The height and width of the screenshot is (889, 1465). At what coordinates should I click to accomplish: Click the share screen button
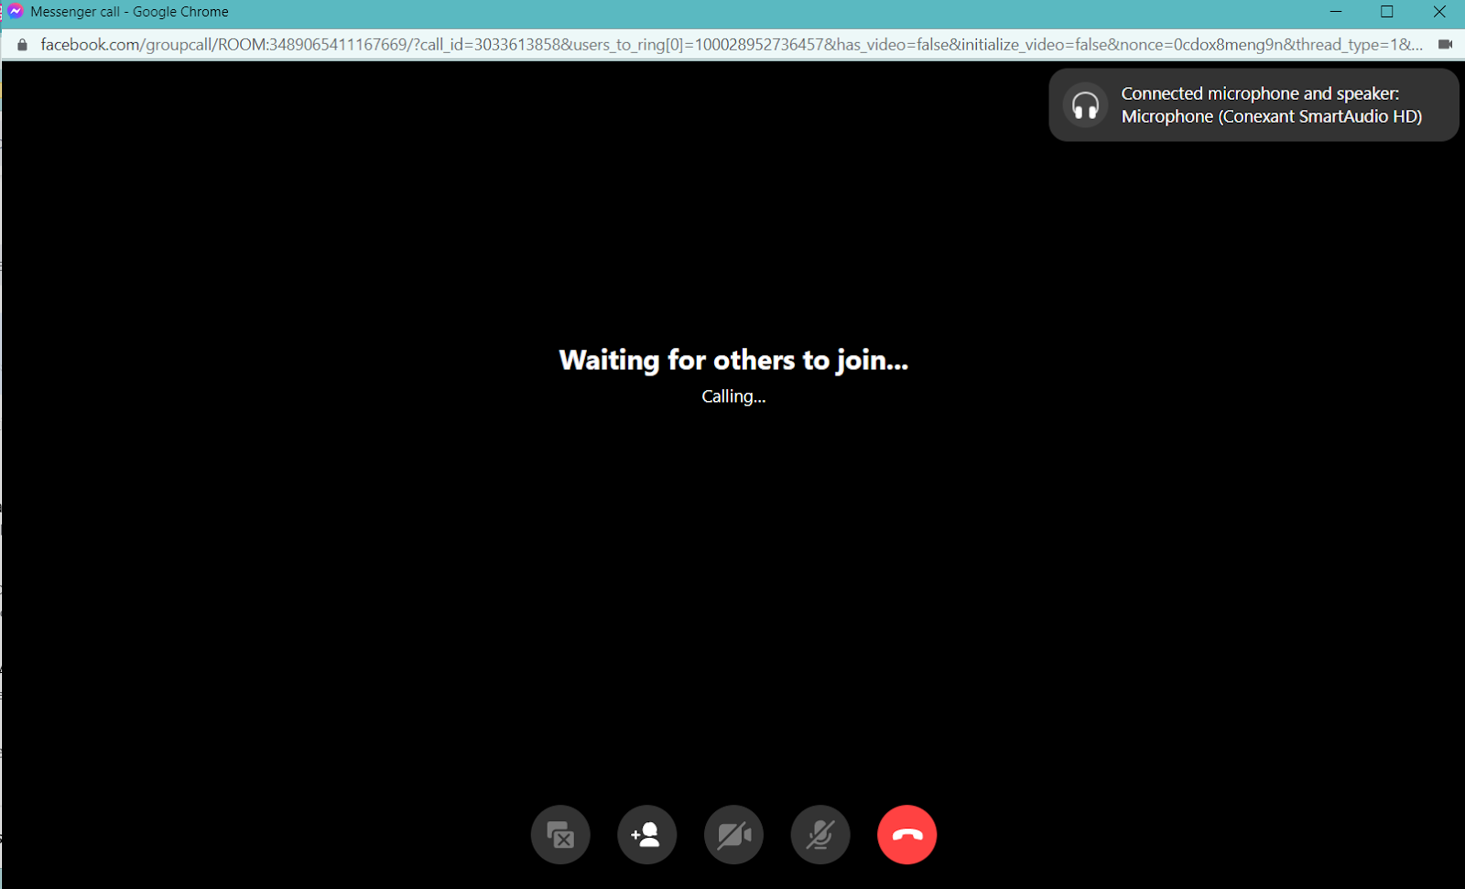[560, 835]
